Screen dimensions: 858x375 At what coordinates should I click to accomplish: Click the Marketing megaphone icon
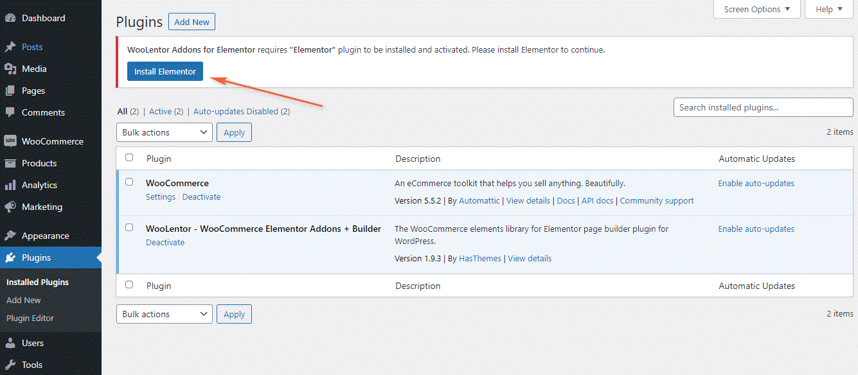pos(10,207)
